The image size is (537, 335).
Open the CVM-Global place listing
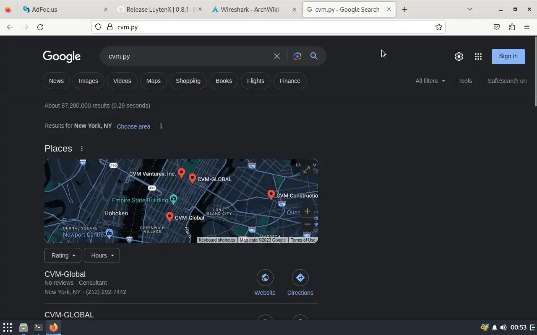point(65,274)
